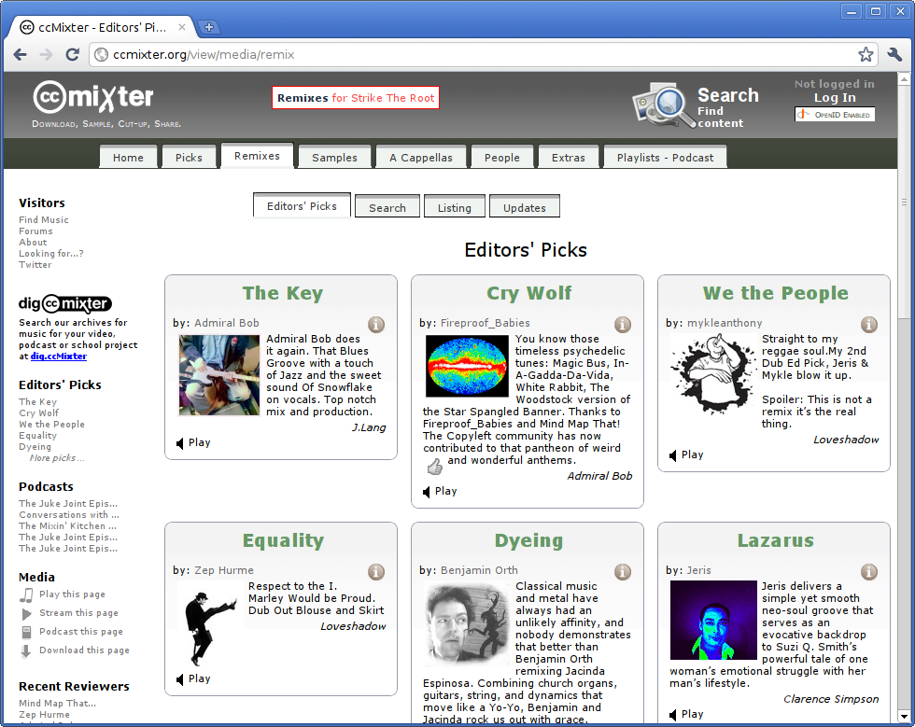Open artist Admiral Bob byline link

point(226,323)
